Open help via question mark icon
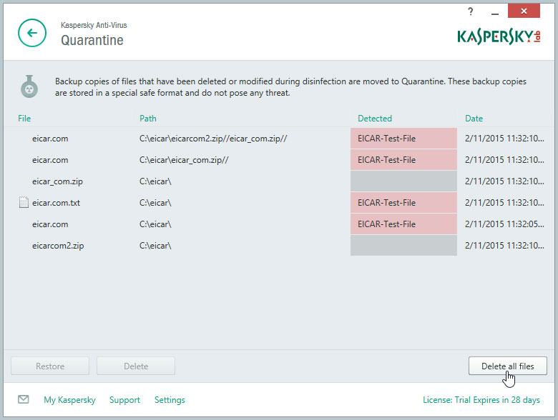Screen dimensions: 558x420 (x=471, y=11)
